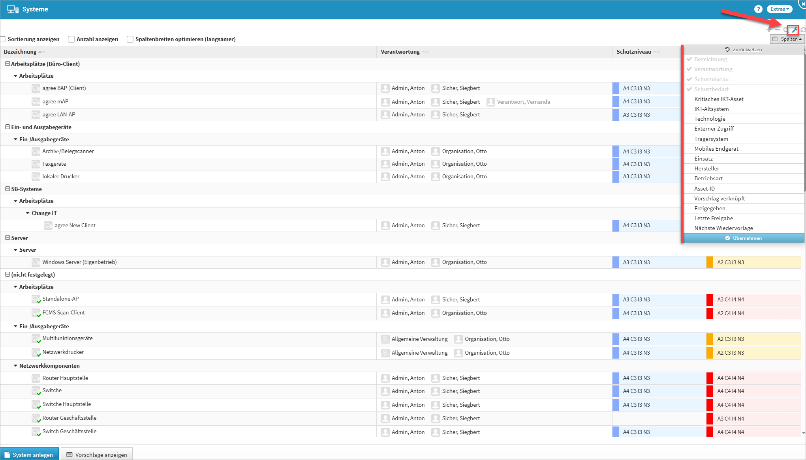Click the wrench settings icon
The image size is (806, 460).
[794, 30]
